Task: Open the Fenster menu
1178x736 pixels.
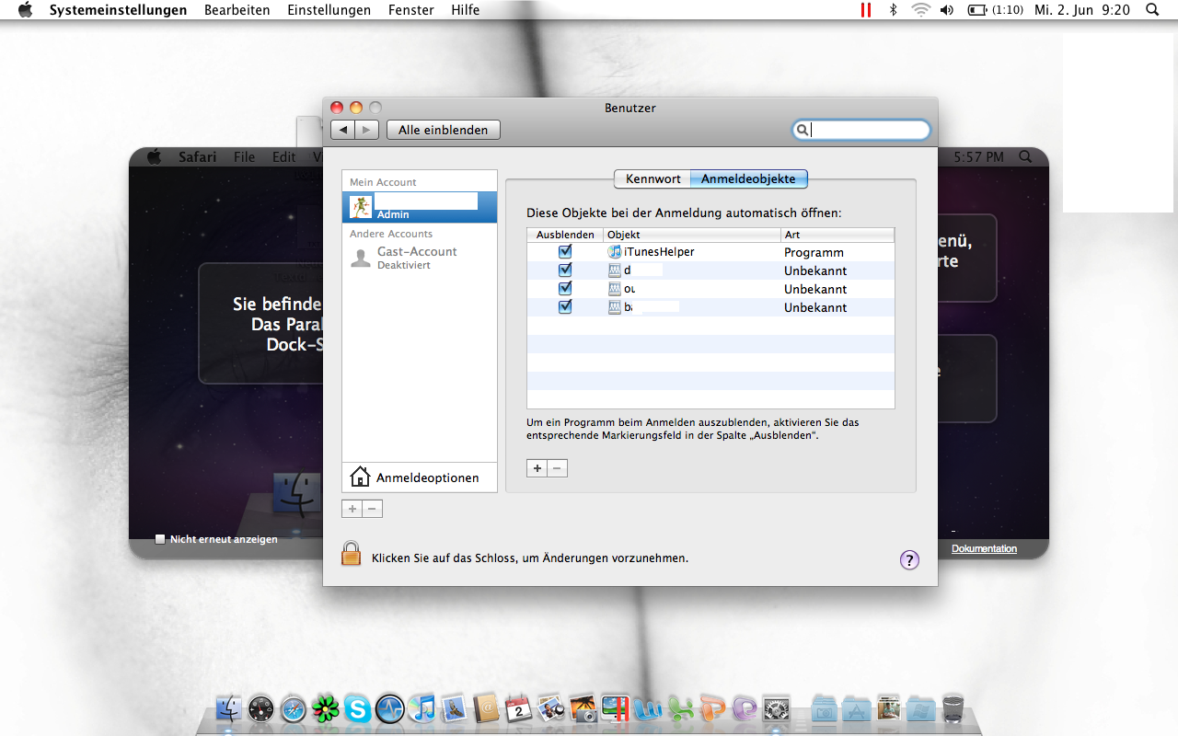Action: [411, 10]
